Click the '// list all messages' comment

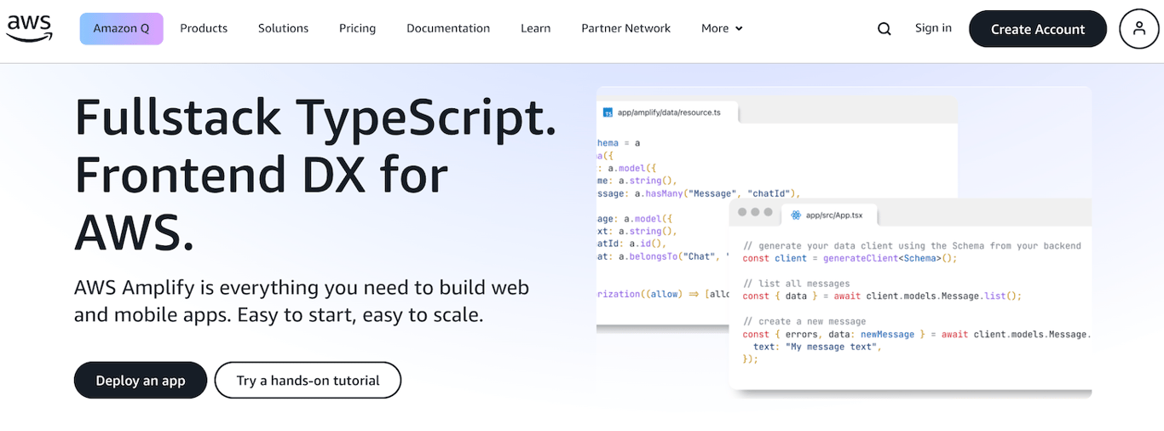click(x=796, y=283)
